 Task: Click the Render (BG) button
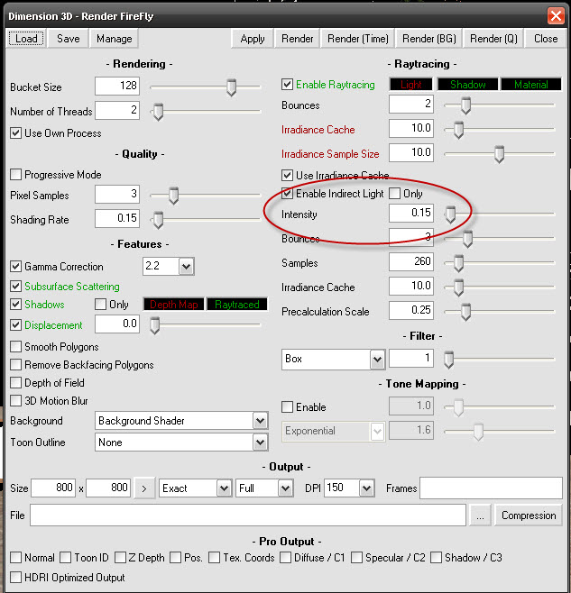coord(429,39)
